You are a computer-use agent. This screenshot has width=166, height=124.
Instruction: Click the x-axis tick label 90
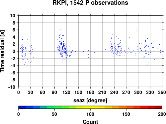(x=54, y=92)
